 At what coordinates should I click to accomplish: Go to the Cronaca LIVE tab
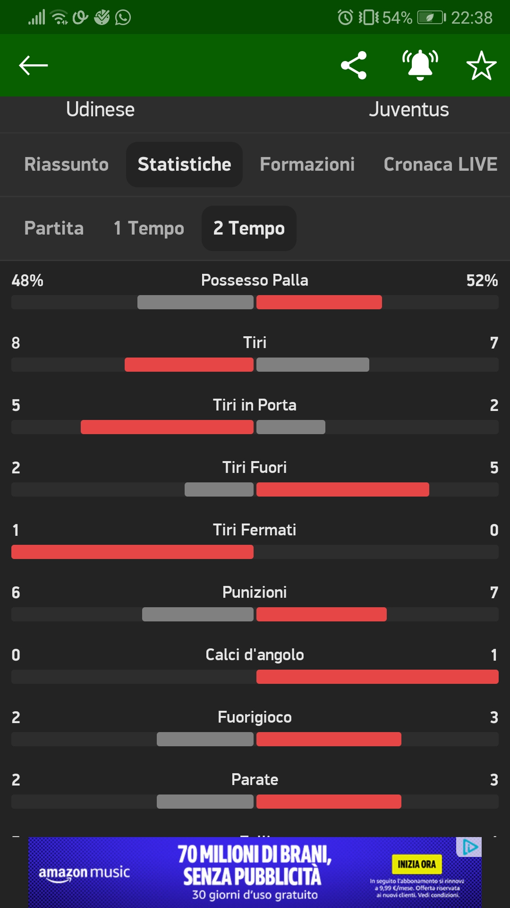(440, 165)
